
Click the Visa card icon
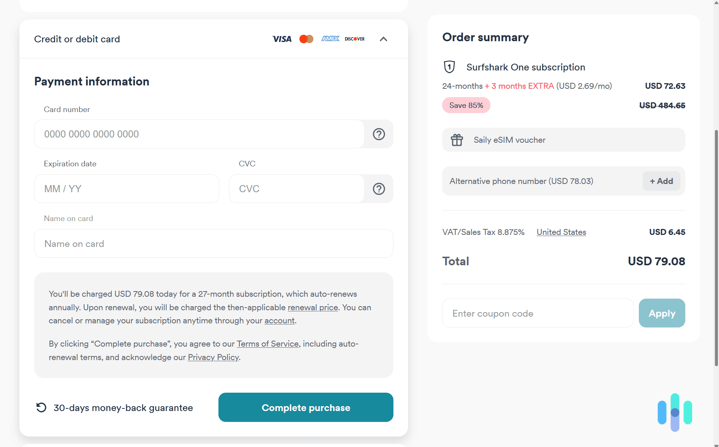(x=281, y=39)
